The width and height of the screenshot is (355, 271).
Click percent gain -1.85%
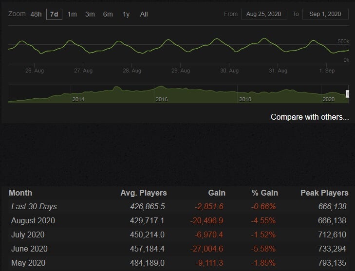coord(263,263)
